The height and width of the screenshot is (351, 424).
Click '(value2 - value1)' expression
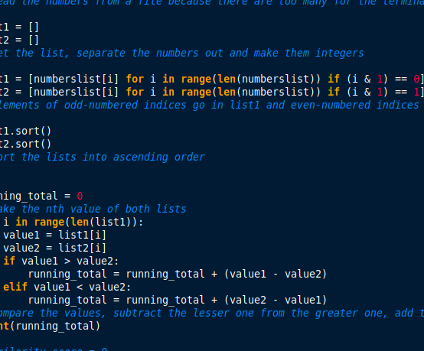[x=276, y=300]
